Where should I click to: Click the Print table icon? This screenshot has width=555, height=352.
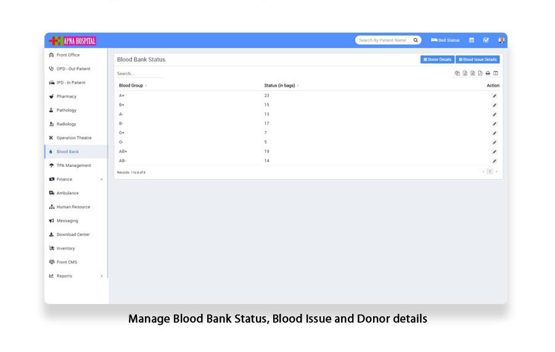pos(488,73)
